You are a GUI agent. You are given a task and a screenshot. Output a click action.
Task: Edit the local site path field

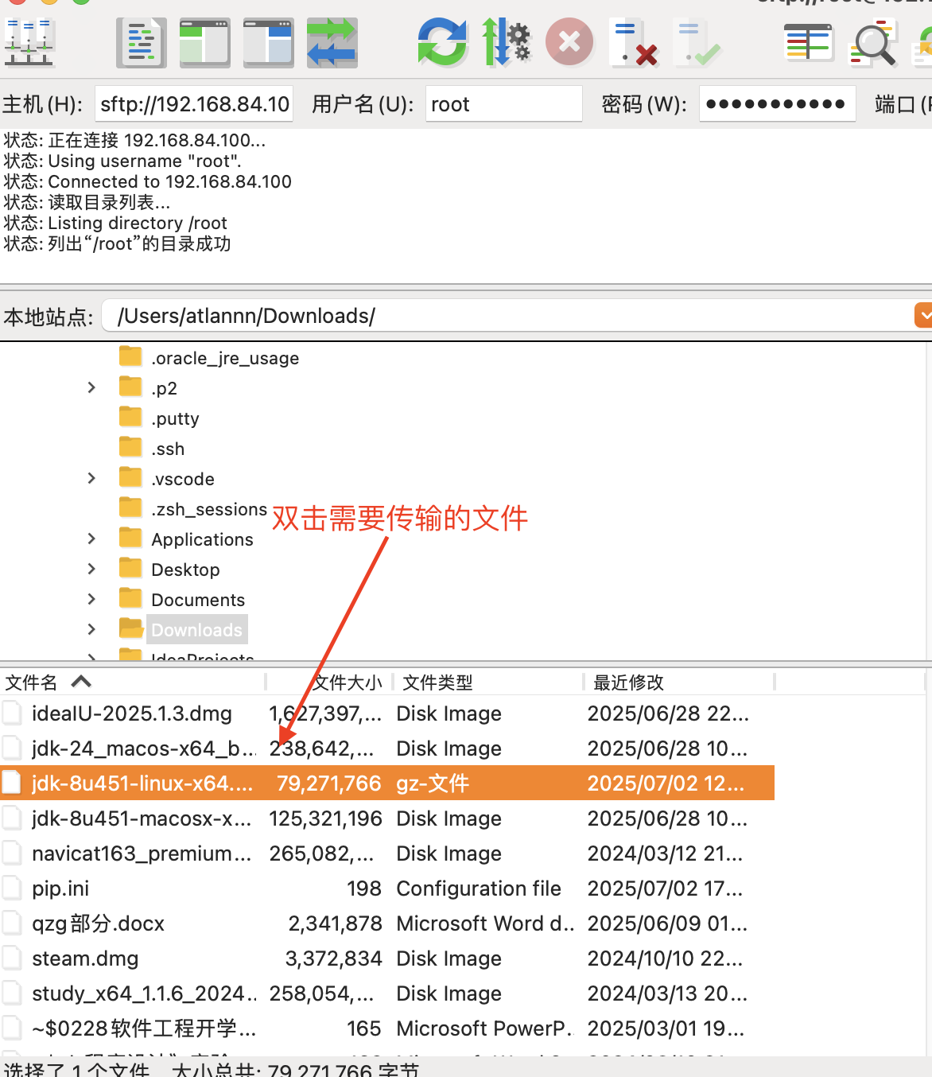click(x=509, y=316)
